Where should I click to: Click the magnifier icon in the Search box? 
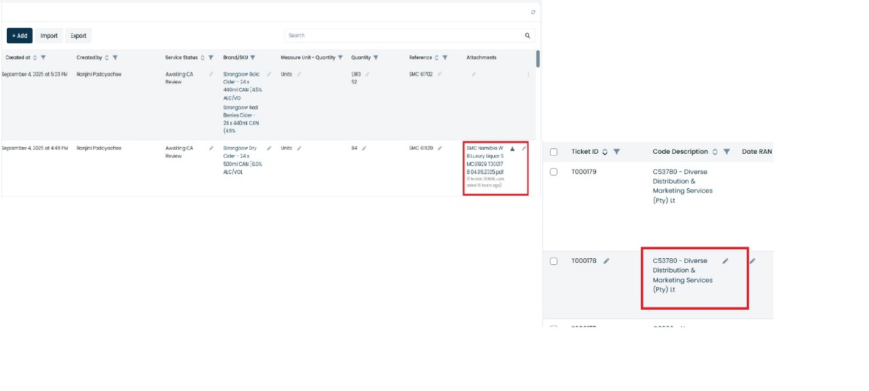[528, 35]
